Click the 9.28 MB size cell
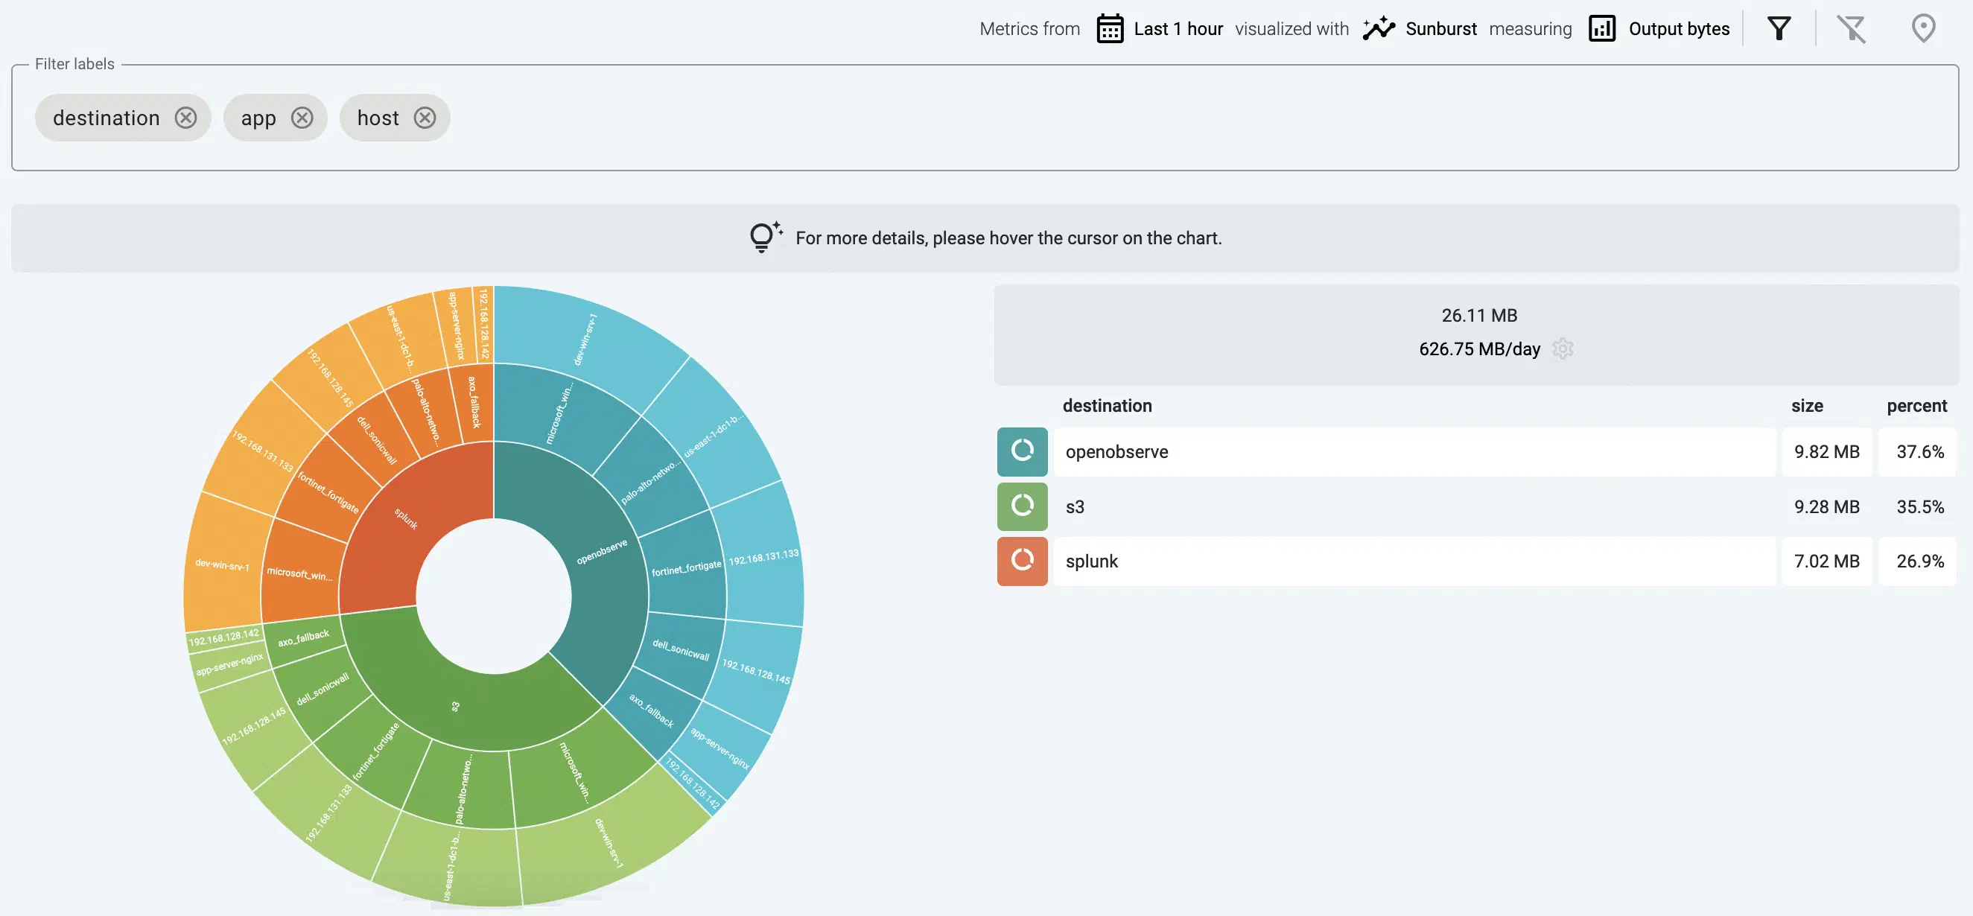 point(1826,506)
